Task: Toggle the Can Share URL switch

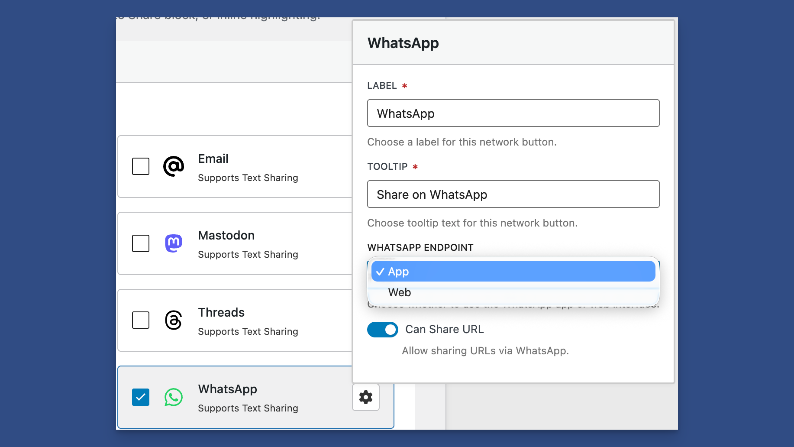Action: click(382, 330)
